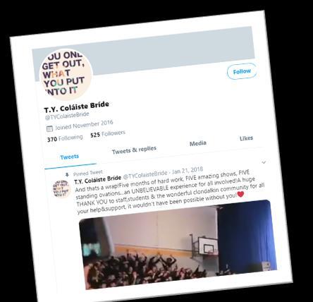Click the Follow button
313x302 pixels.
[x=242, y=71]
